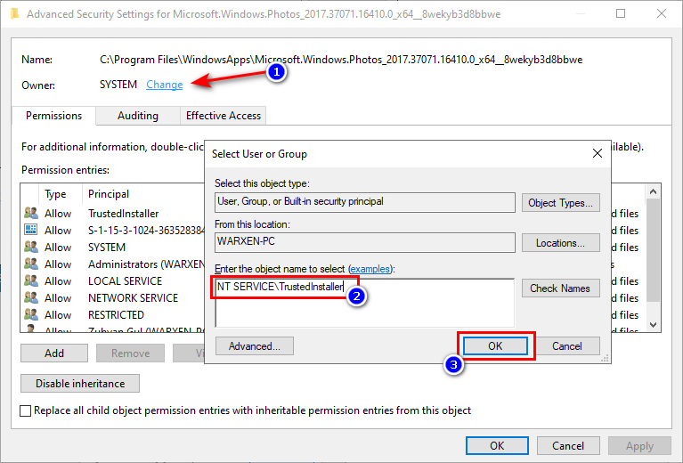The width and height of the screenshot is (683, 463).
Task: Click the permission entries vertical scrollbar
Action: click(654, 258)
